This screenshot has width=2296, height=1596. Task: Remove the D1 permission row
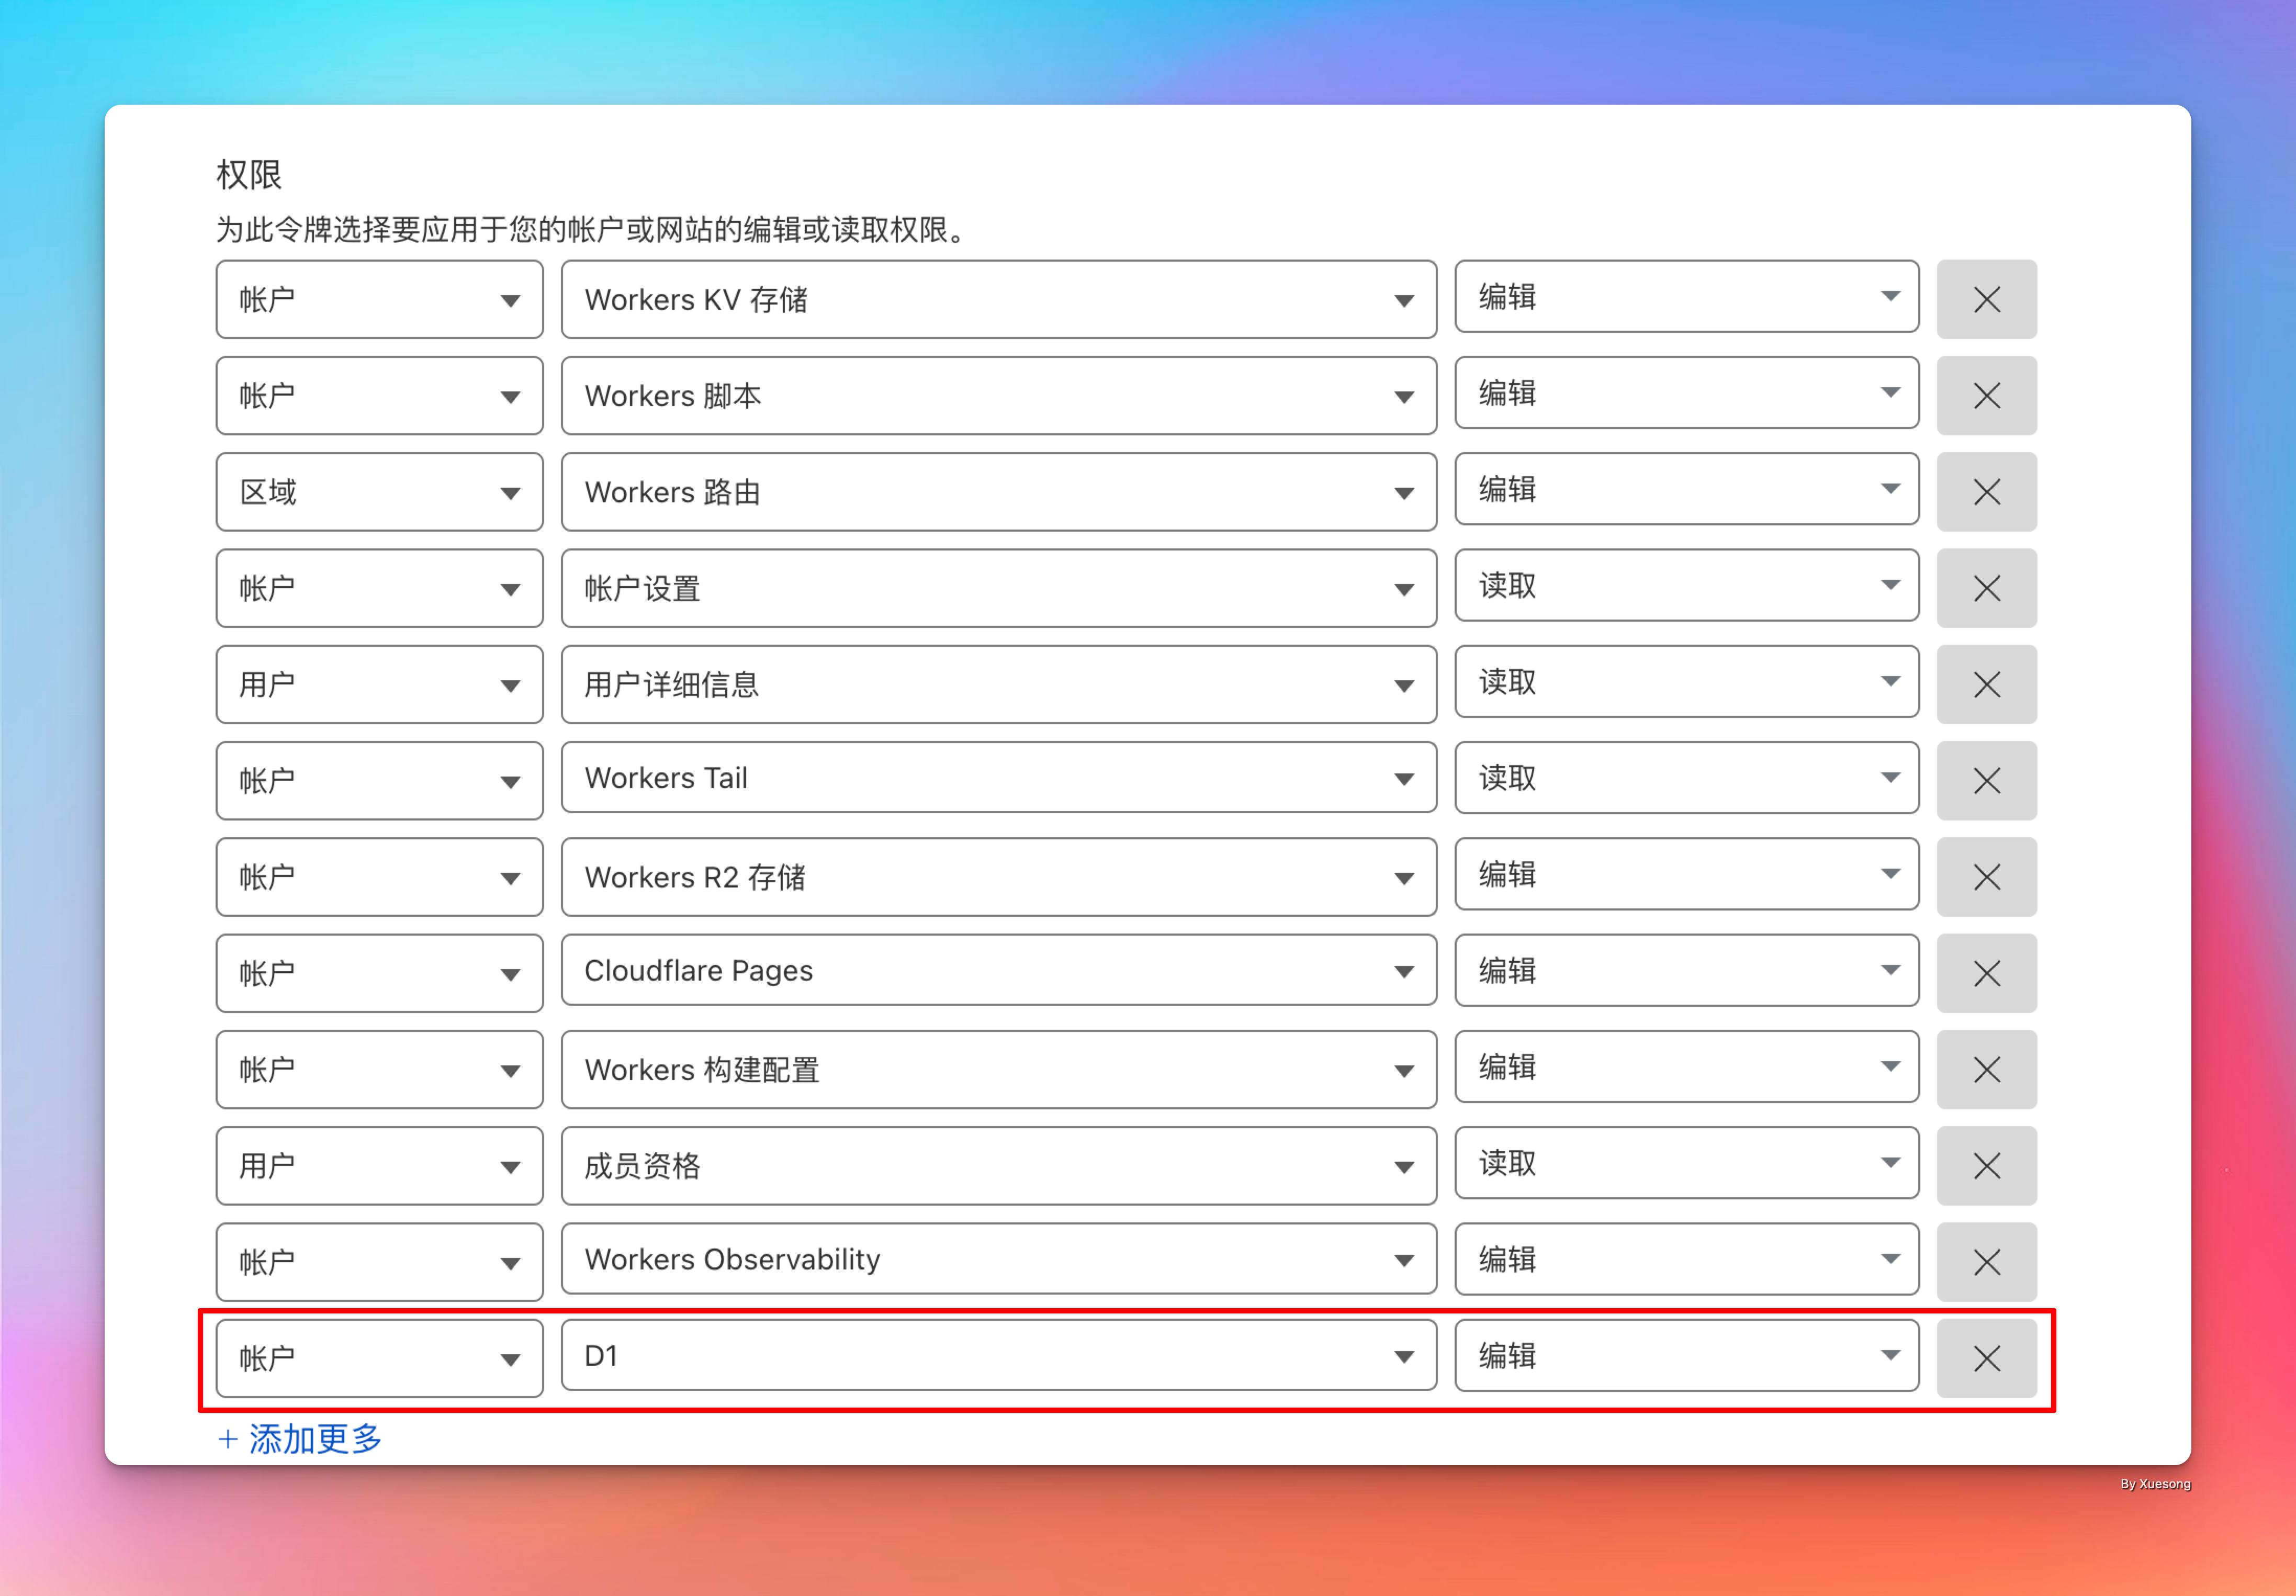point(1986,1358)
